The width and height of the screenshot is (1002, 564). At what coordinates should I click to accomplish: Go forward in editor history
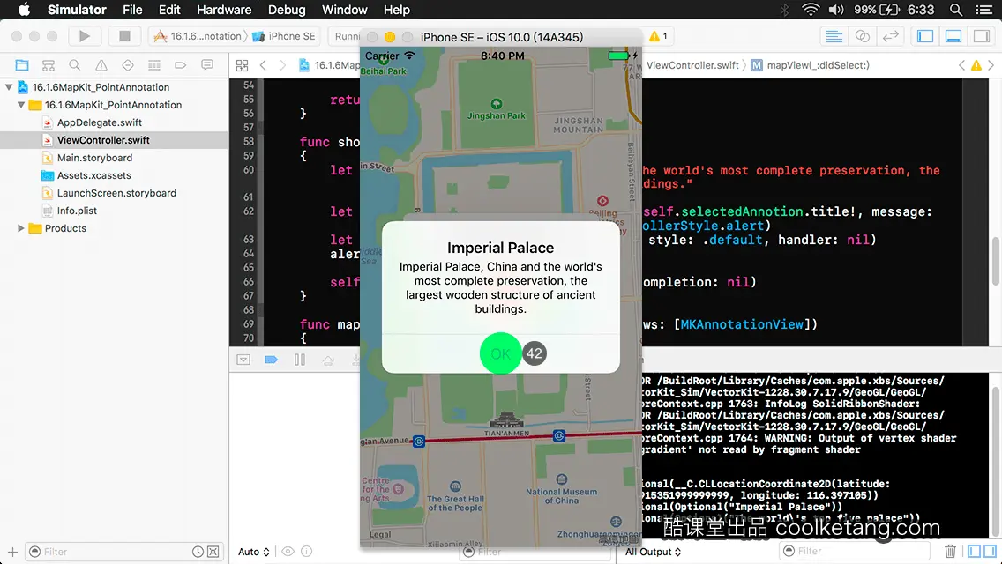[282, 65]
